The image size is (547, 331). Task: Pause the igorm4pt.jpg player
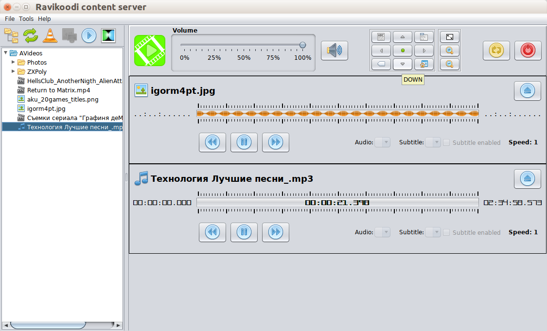[244, 142]
